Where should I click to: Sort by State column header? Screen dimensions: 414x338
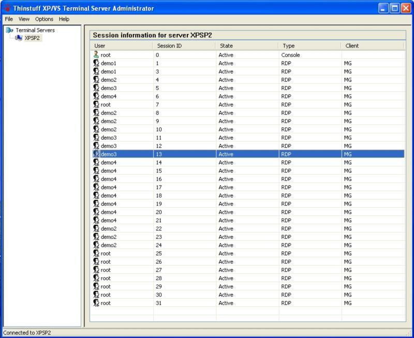247,45
